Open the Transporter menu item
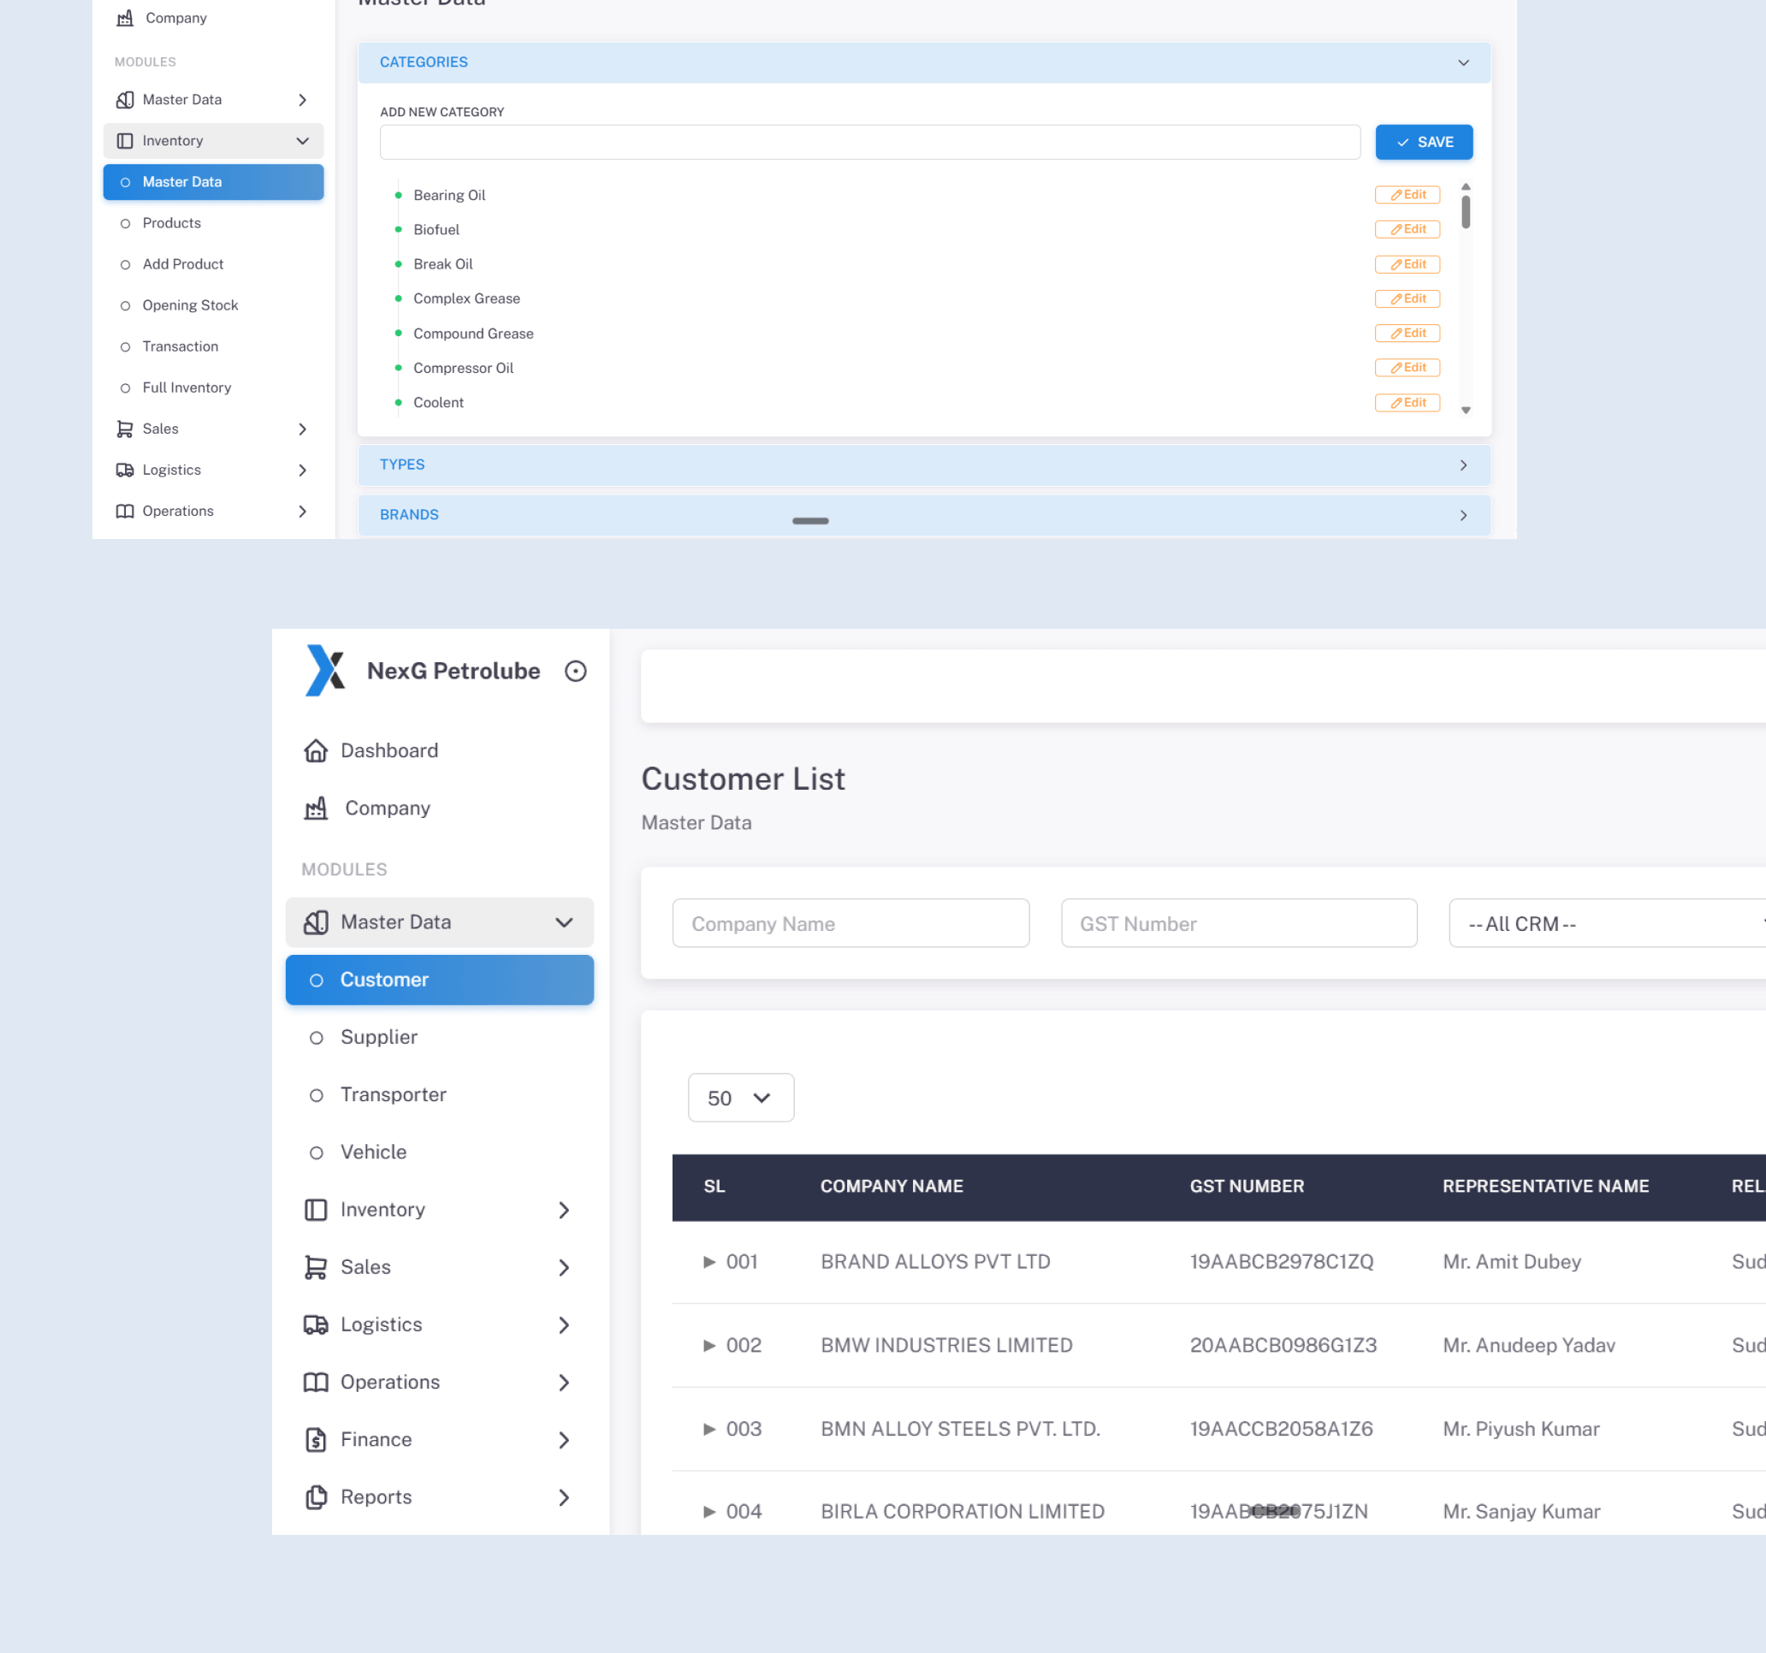Screen dimensions: 1766x1653 tap(394, 1094)
